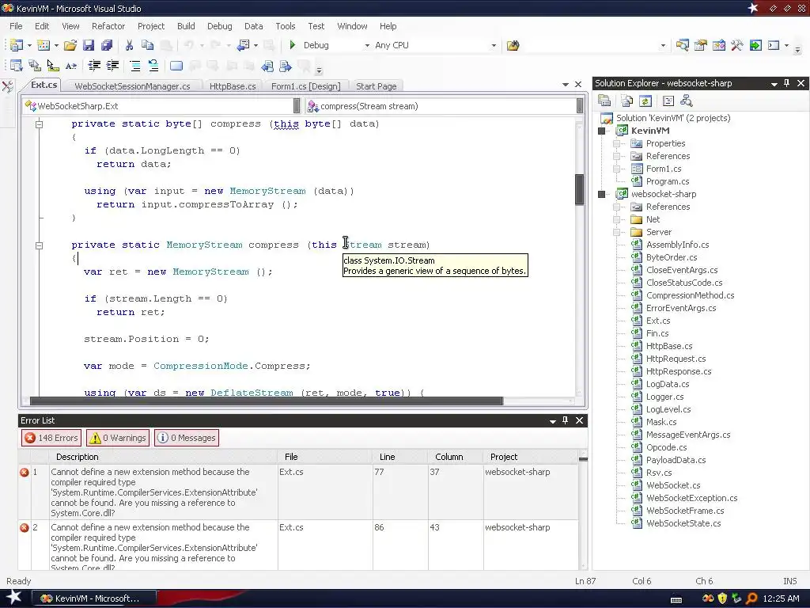Image resolution: width=810 pixels, height=608 pixels.
Task: Click Display Object Member List icon
Action: (x=16, y=66)
